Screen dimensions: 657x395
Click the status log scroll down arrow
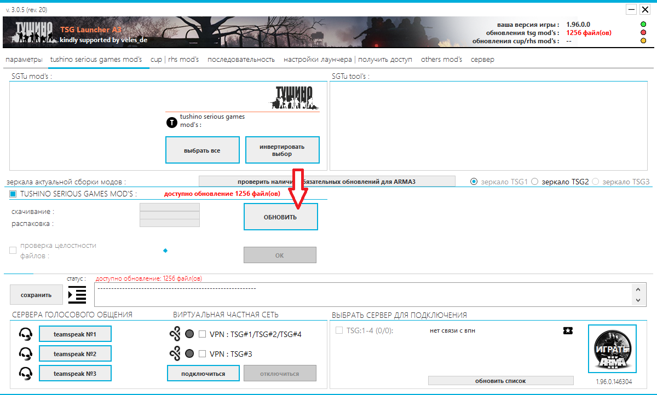click(637, 300)
